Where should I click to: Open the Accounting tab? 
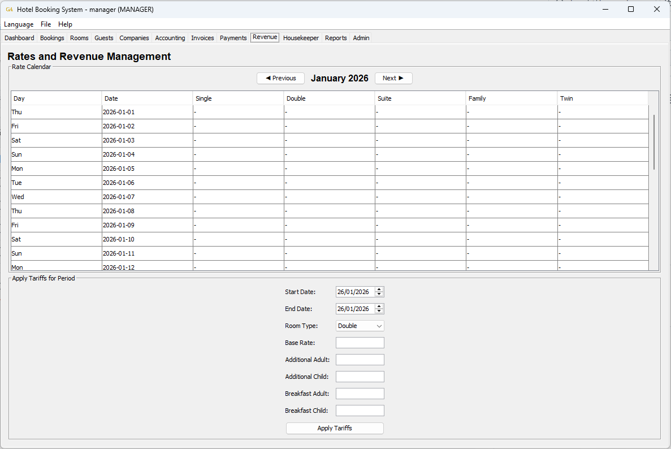click(x=170, y=38)
